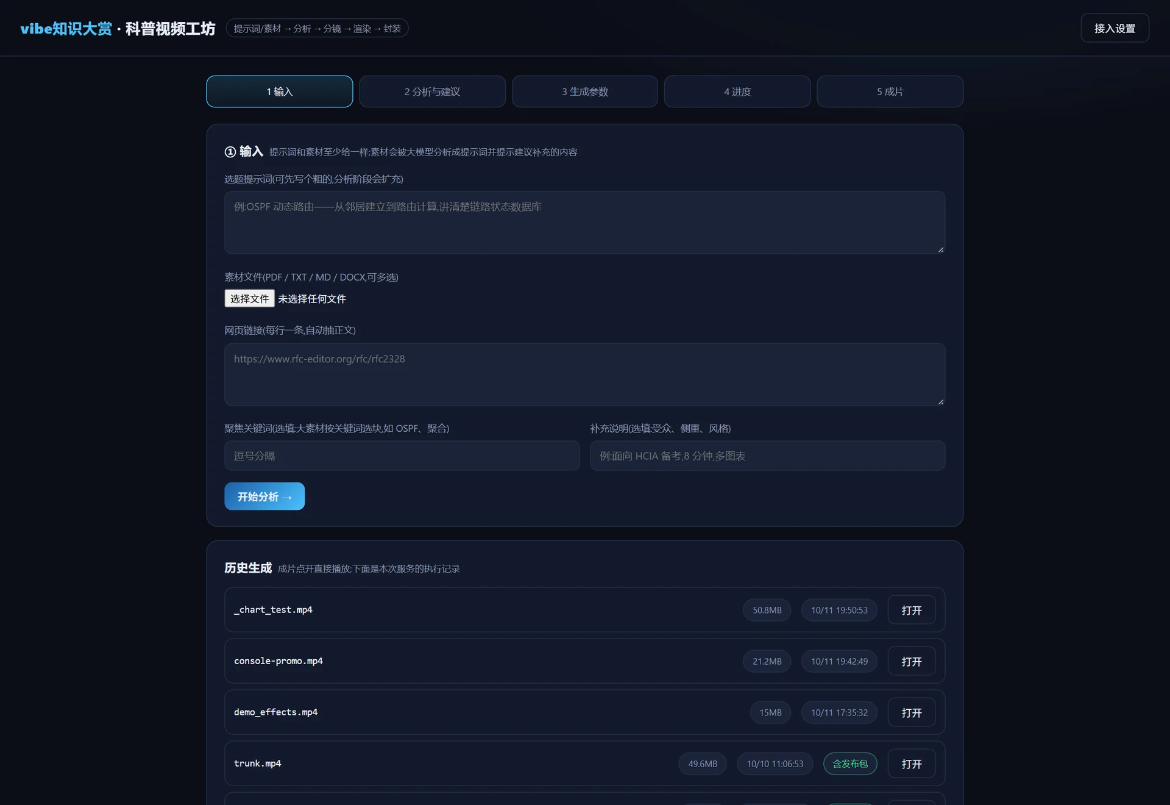This screenshot has width=1170, height=805.
Task: Focus the 选题提示词 prompt textarea
Action: (585, 223)
